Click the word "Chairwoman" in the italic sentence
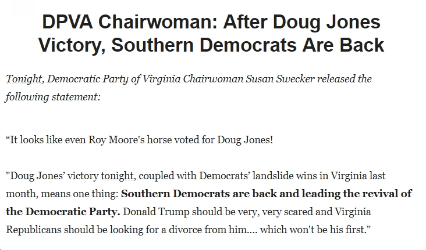 213,79
